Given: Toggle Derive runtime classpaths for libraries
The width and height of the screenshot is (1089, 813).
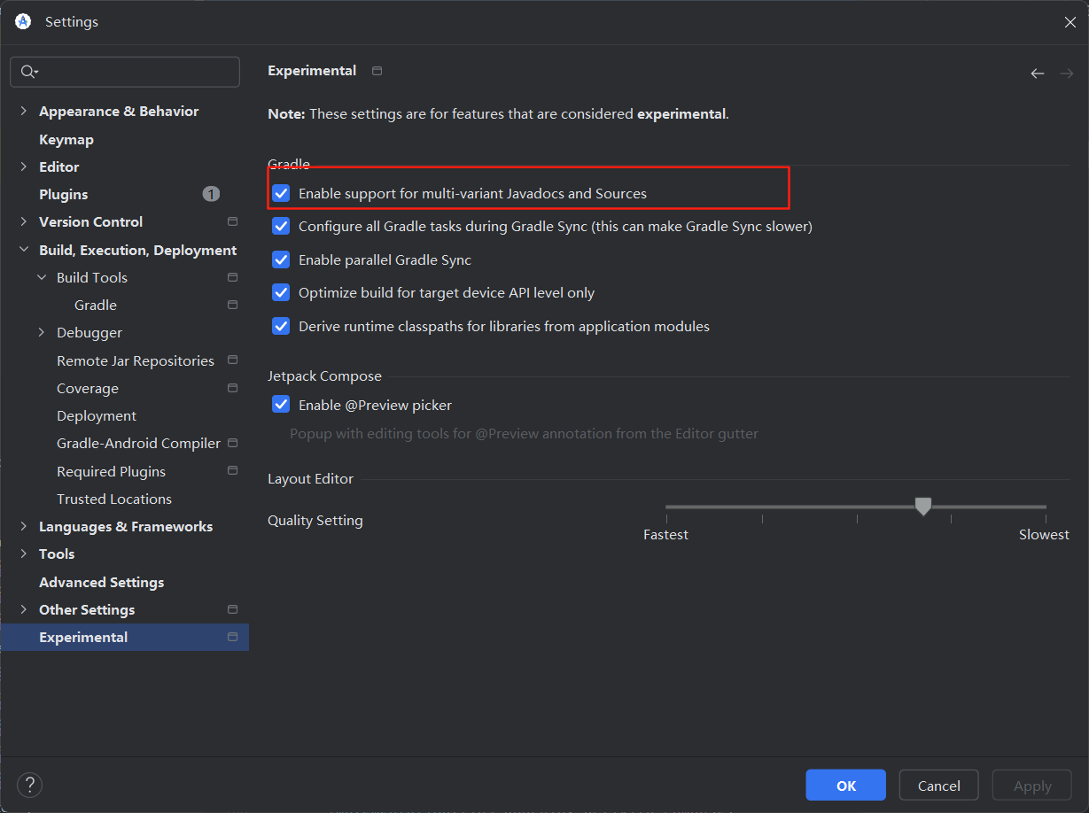Looking at the screenshot, I should point(281,326).
